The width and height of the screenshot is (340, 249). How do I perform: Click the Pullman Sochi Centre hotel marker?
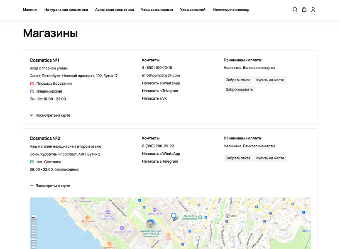pos(108,212)
